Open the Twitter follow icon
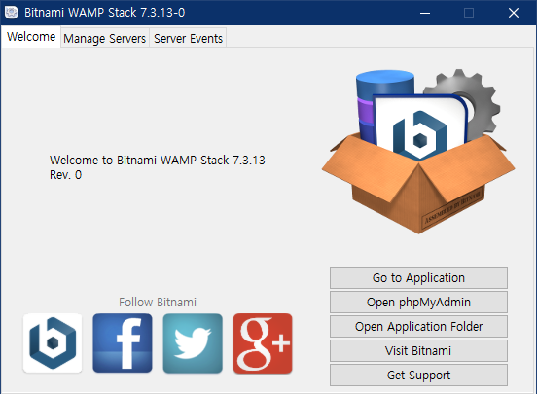The width and height of the screenshot is (537, 394). tap(193, 343)
